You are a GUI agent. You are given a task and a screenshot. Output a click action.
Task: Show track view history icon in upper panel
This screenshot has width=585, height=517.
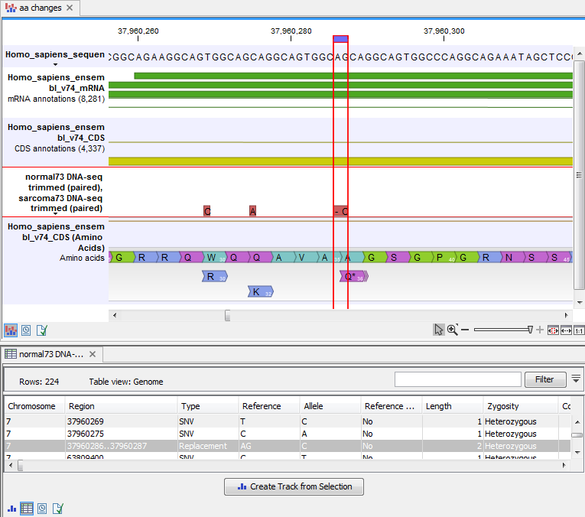(x=27, y=330)
